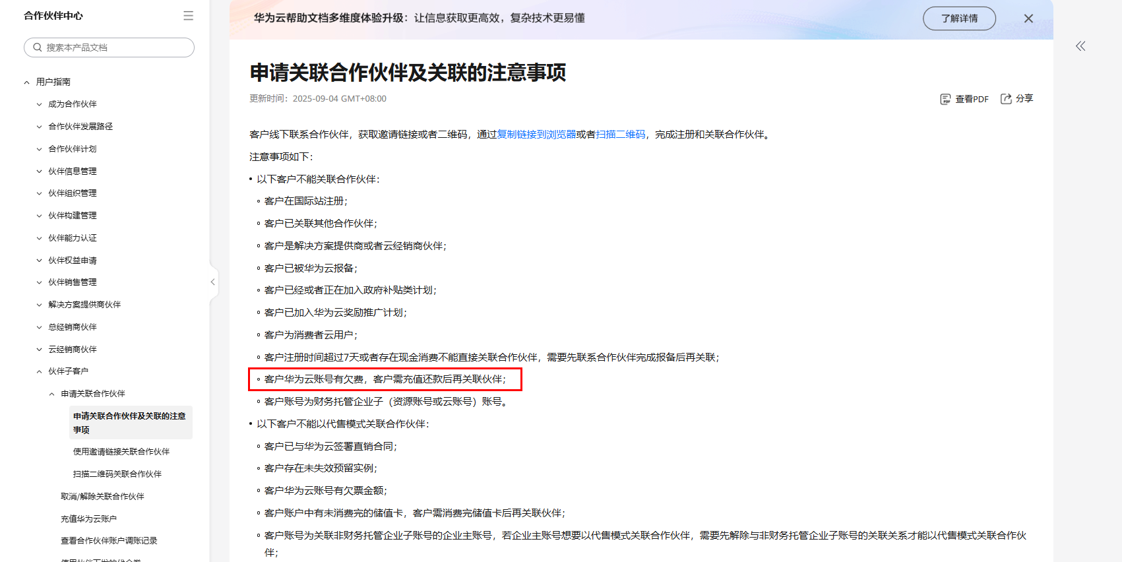Collapse 申请关联合作伙伴 chevron
This screenshot has width=1122, height=562.
coord(51,394)
